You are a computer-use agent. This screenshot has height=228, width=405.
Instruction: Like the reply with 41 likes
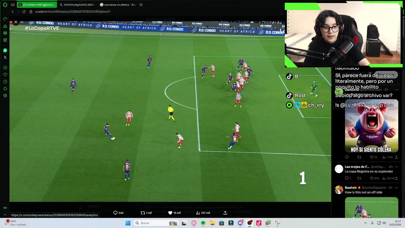(374, 157)
